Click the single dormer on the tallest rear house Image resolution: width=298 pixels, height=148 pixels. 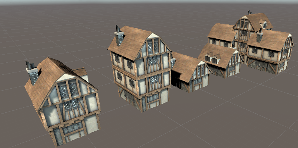[263, 24]
